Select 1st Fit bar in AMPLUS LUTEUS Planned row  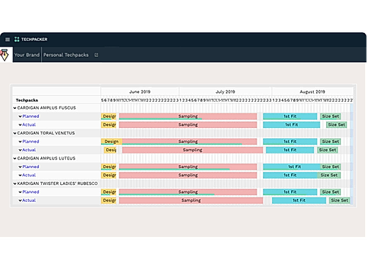[292, 167]
